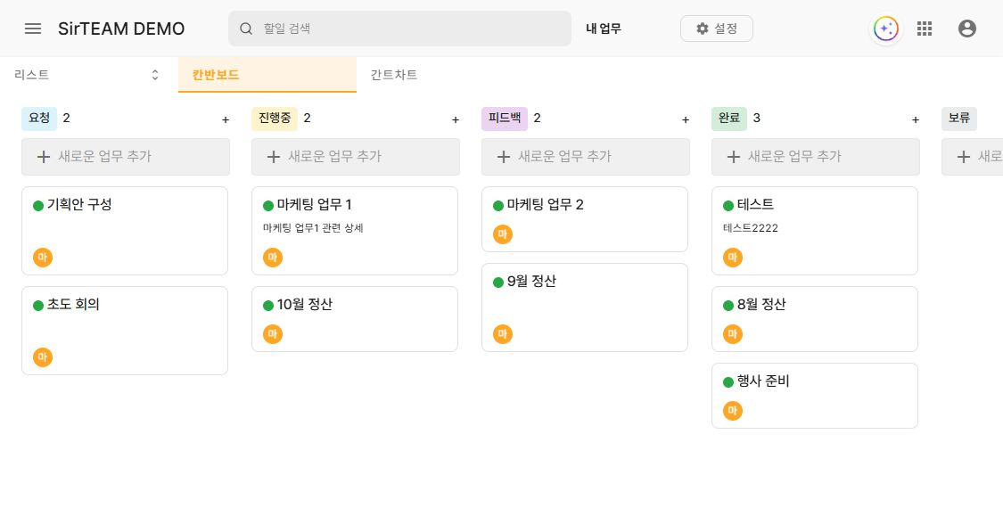Image resolution: width=1003 pixels, height=508 pixels.
Task: Add new task in 완료 column
Action: point(816,157)
